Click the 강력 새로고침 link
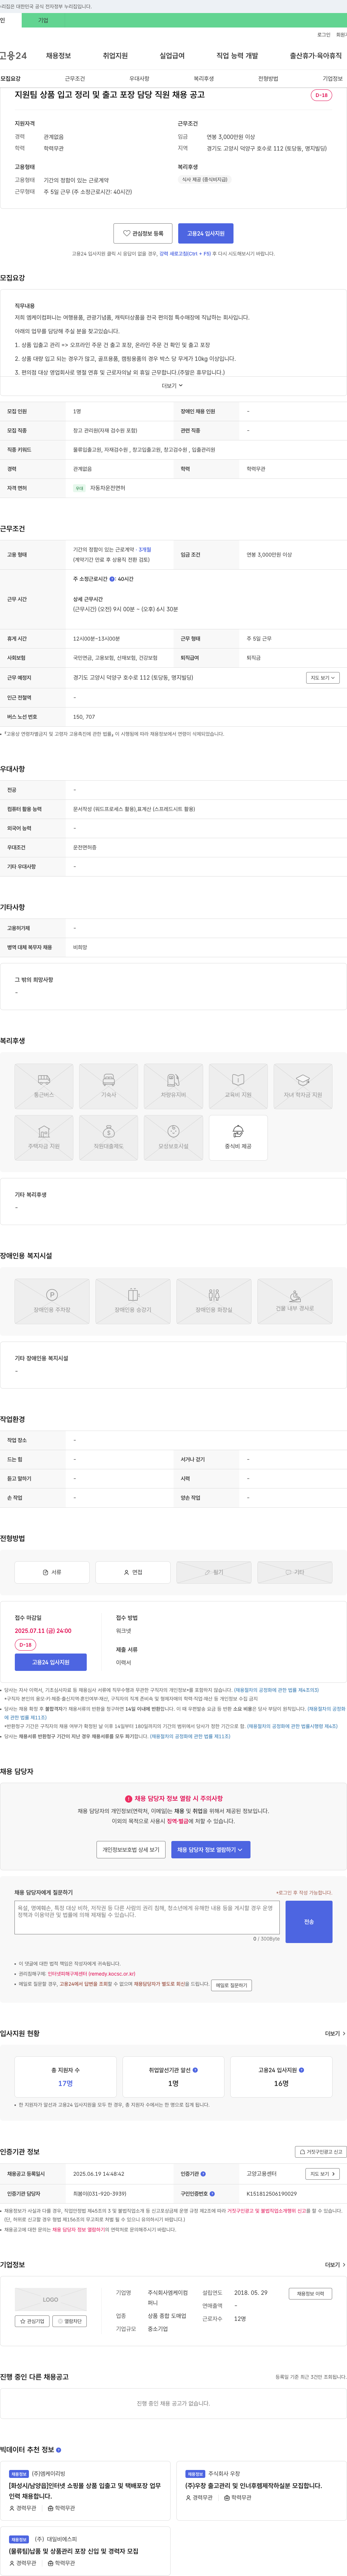This screenshot has width=347, height=2576. pos(185,254)
